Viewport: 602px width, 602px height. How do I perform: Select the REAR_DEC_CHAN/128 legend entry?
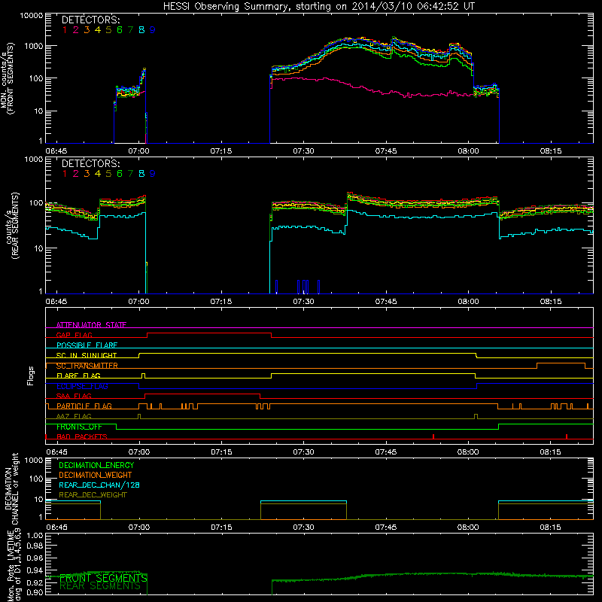(x=99, y=485)
